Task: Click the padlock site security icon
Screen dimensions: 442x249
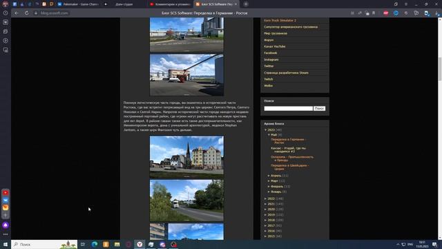Action: 36,13
